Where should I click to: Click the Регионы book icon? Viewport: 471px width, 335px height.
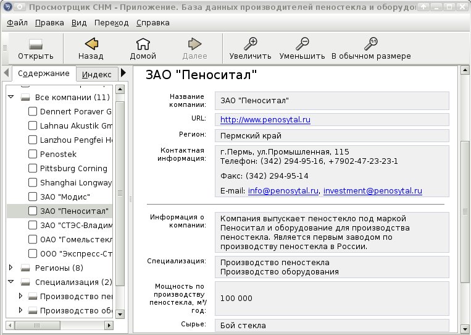[x=25, y=268]
